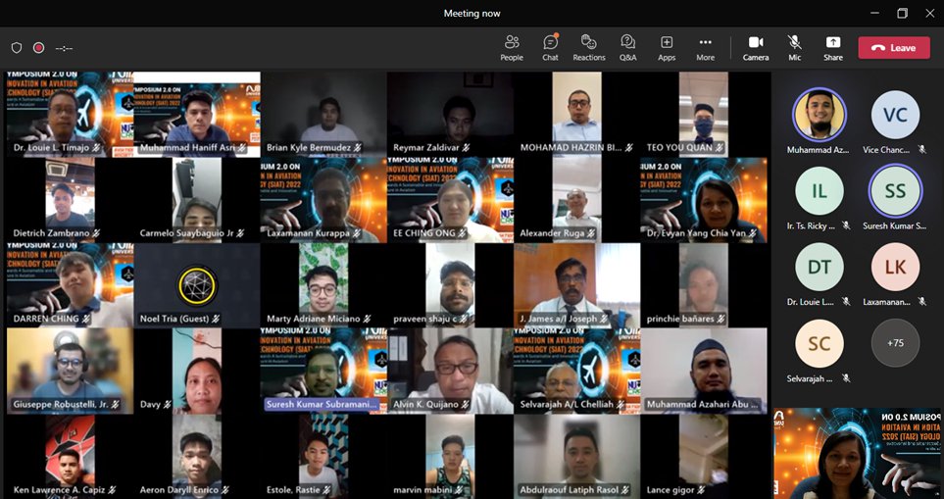Click the Vice Chancellor VC avatar

895,115
